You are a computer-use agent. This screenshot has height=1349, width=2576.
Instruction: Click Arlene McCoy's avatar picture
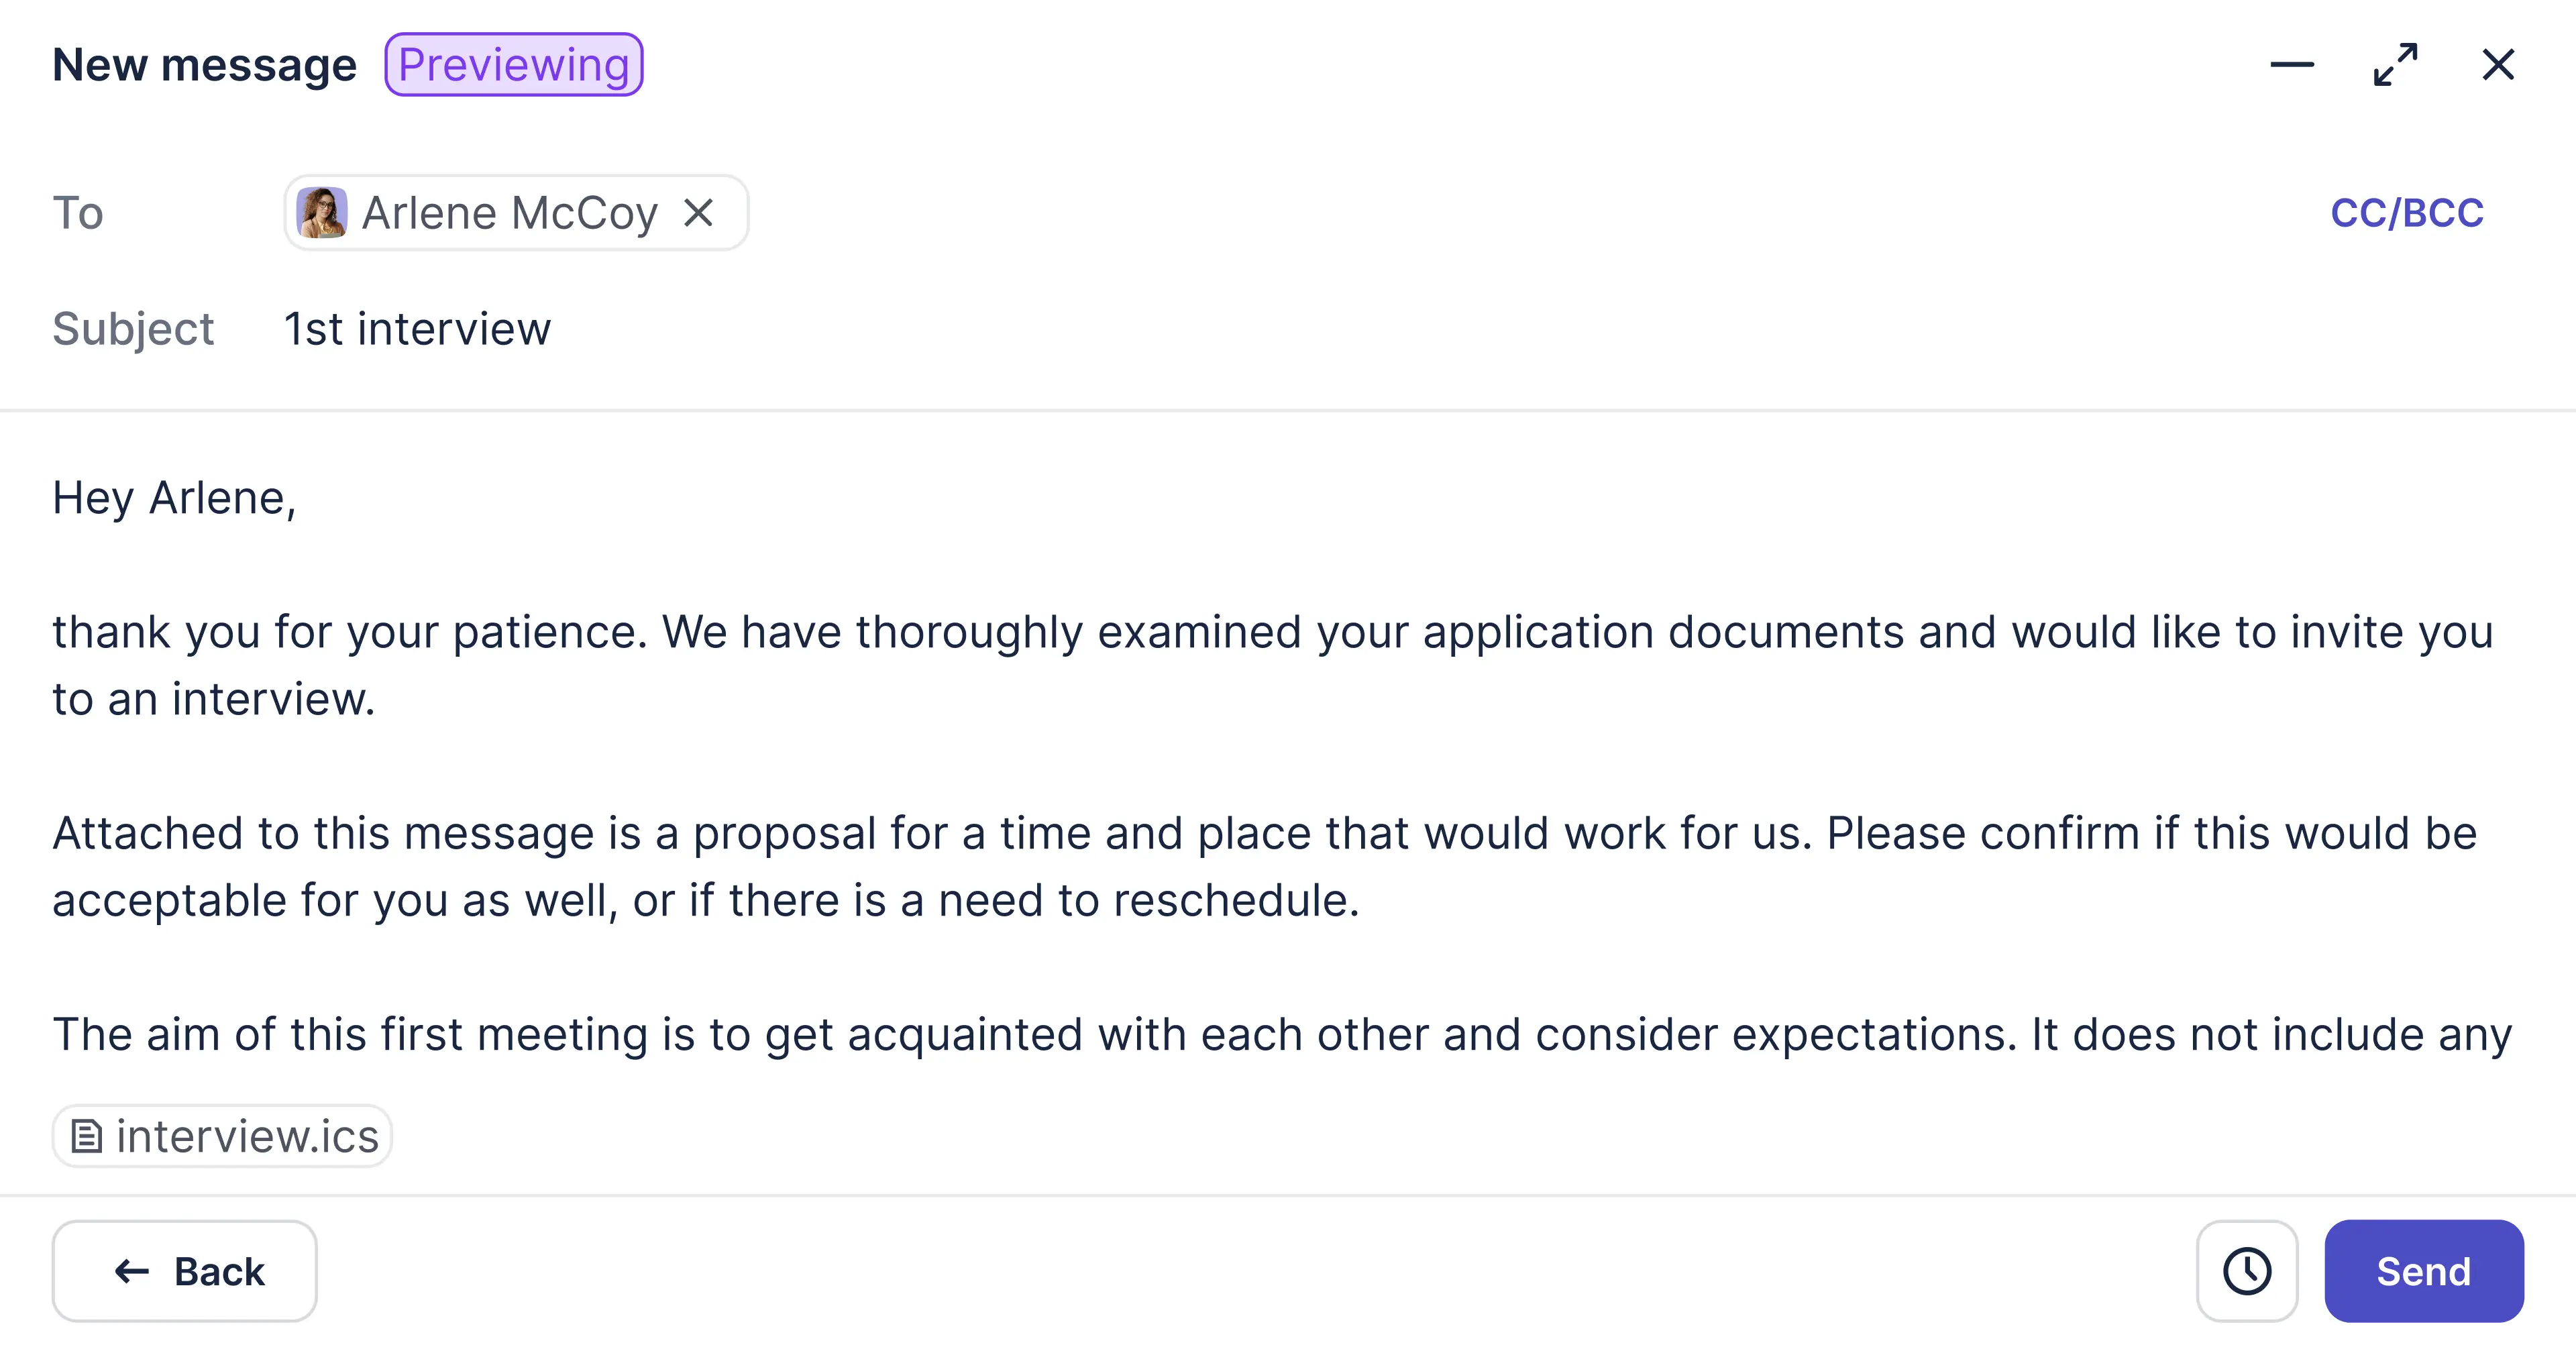(x=322, y=212)
